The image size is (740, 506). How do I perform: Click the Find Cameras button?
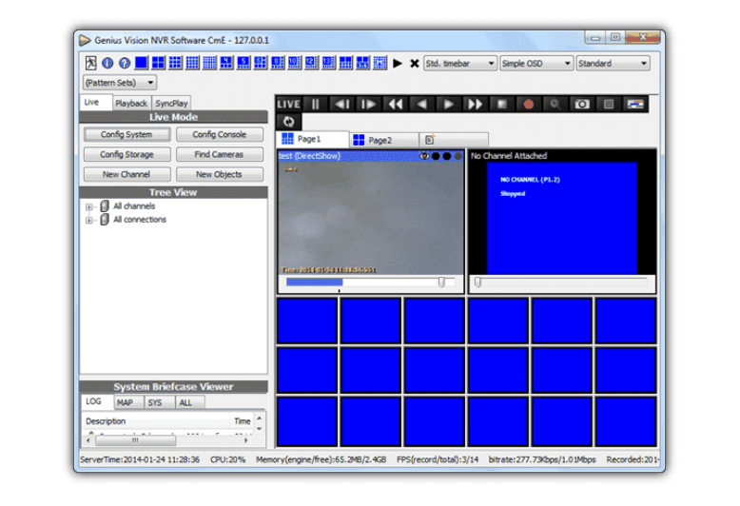219,154
